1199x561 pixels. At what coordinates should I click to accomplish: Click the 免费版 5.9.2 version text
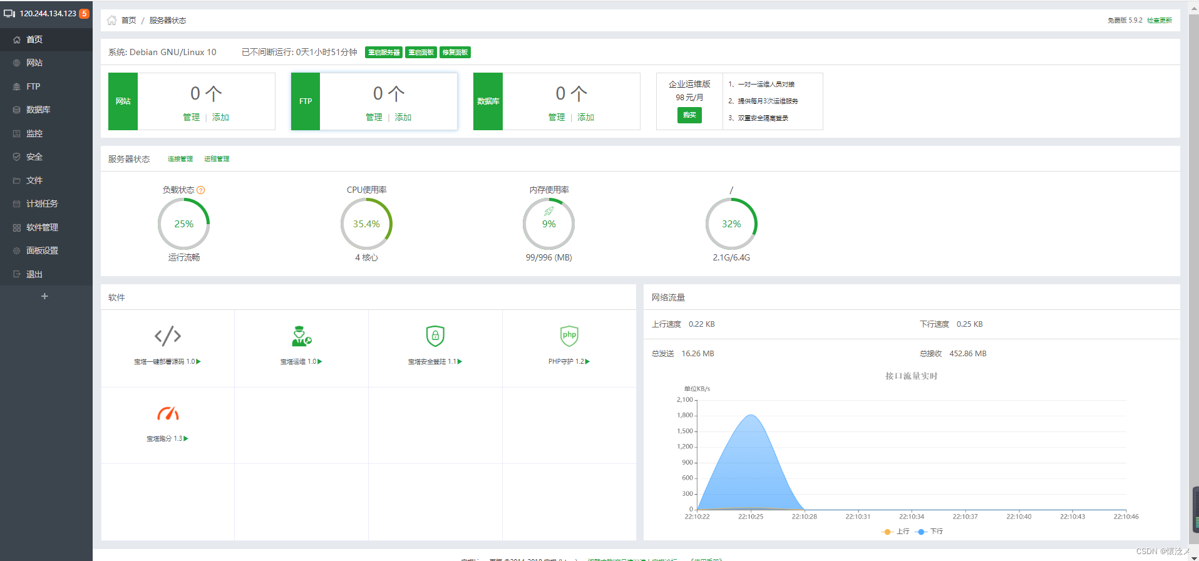click(1125, 21)
